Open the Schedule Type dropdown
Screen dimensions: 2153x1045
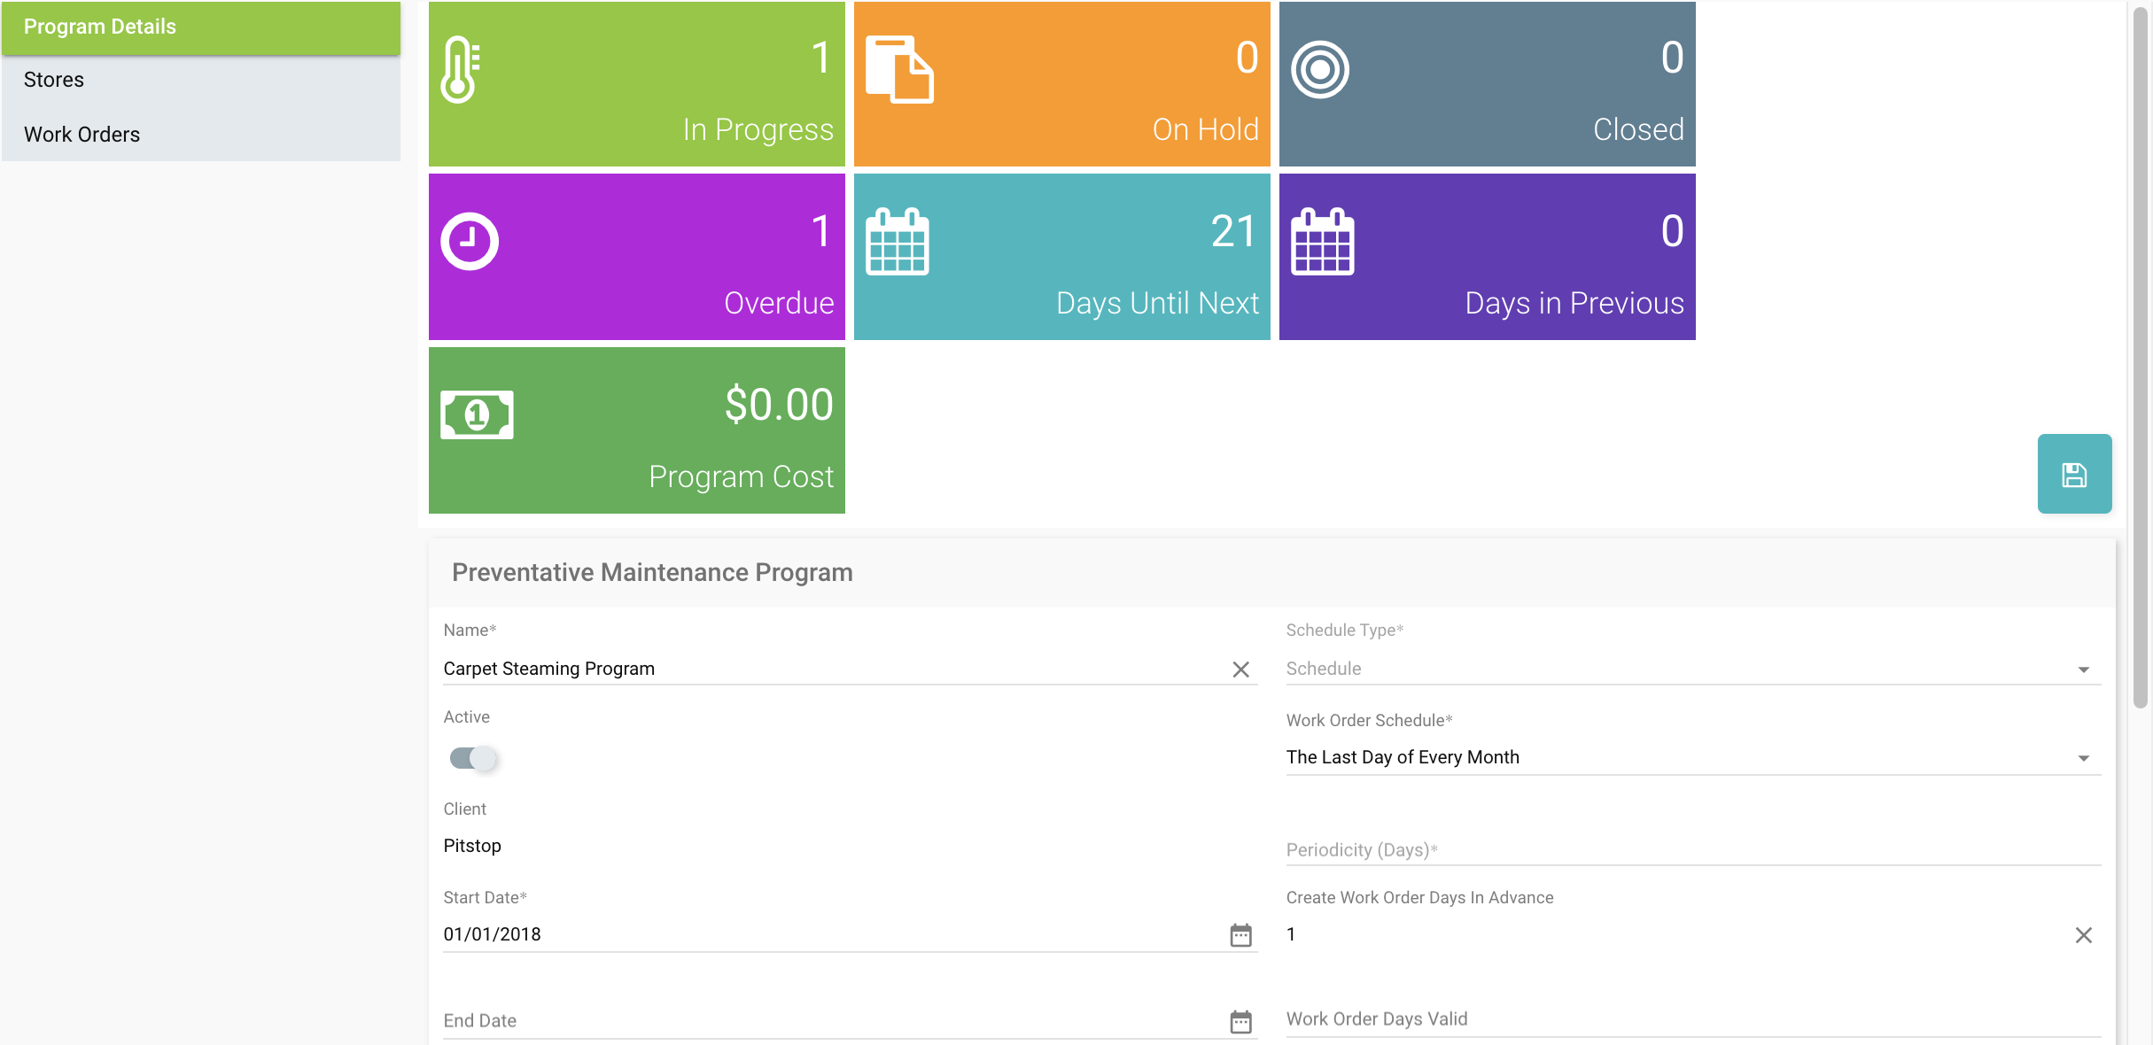click(x=1693, y=669)
